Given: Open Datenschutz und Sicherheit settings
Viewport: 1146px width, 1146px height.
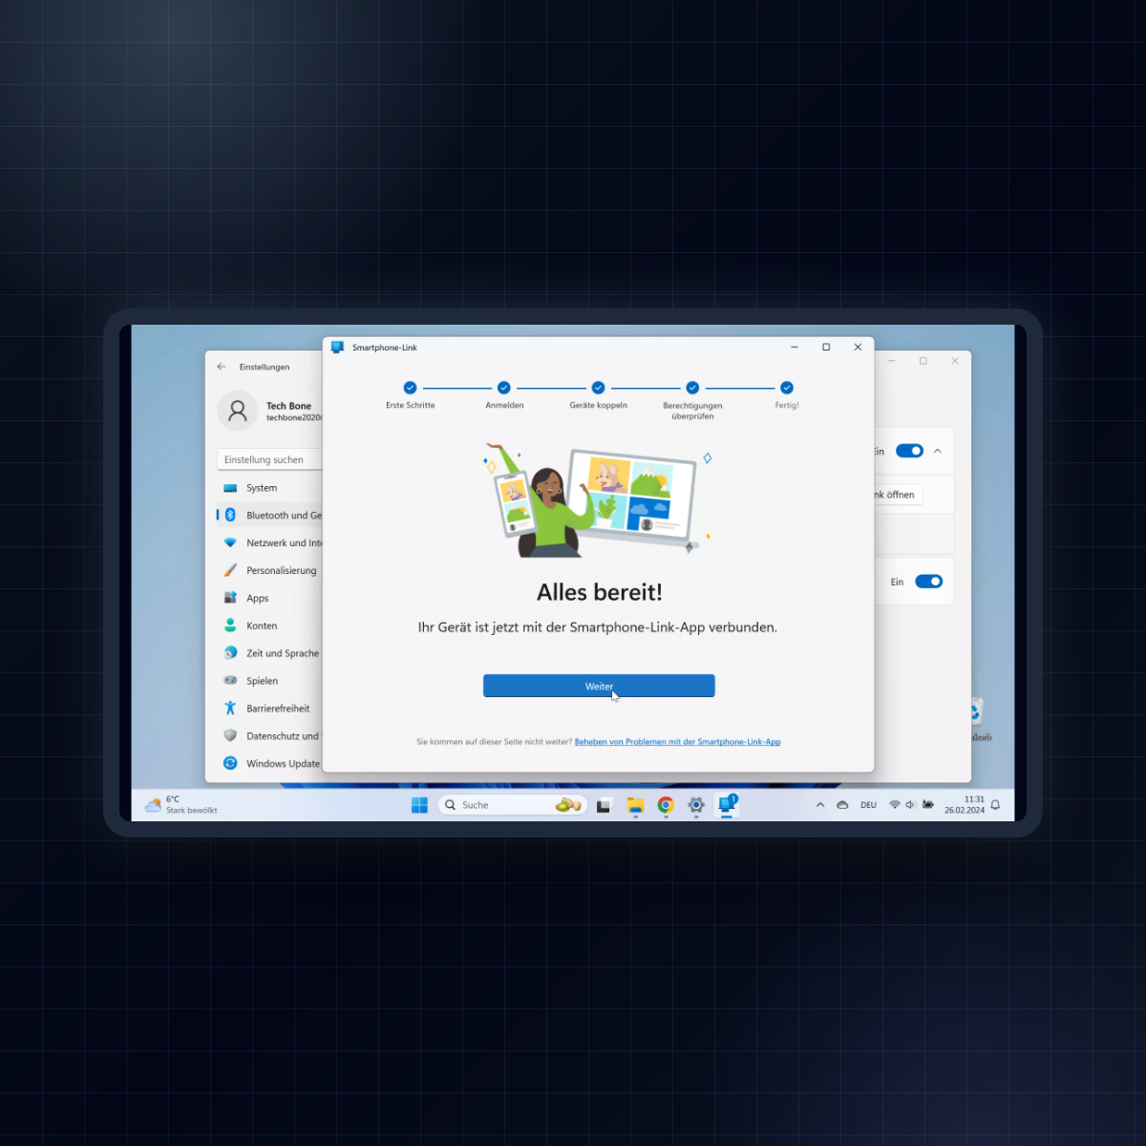Looking at the screenshot, I should tap(269, 737).
